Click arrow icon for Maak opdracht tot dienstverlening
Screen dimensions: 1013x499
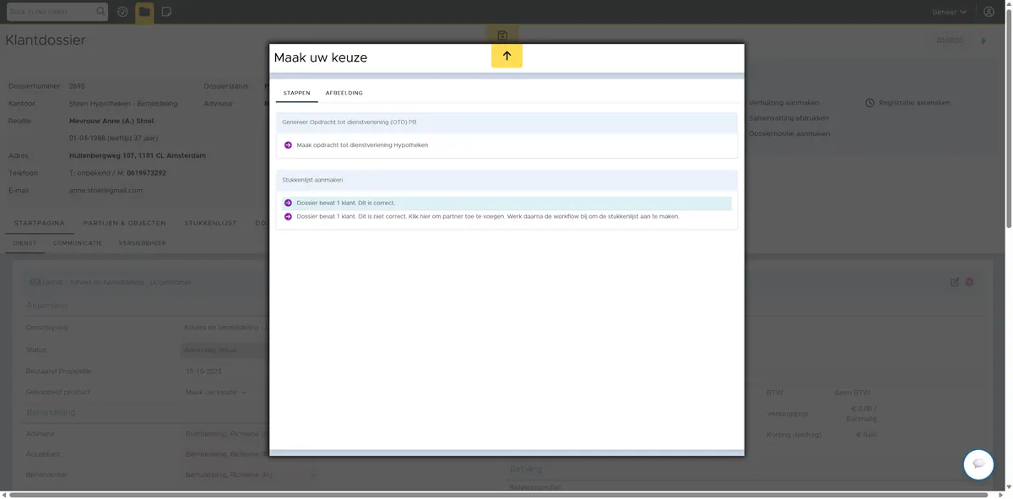(x=288, y=145)
